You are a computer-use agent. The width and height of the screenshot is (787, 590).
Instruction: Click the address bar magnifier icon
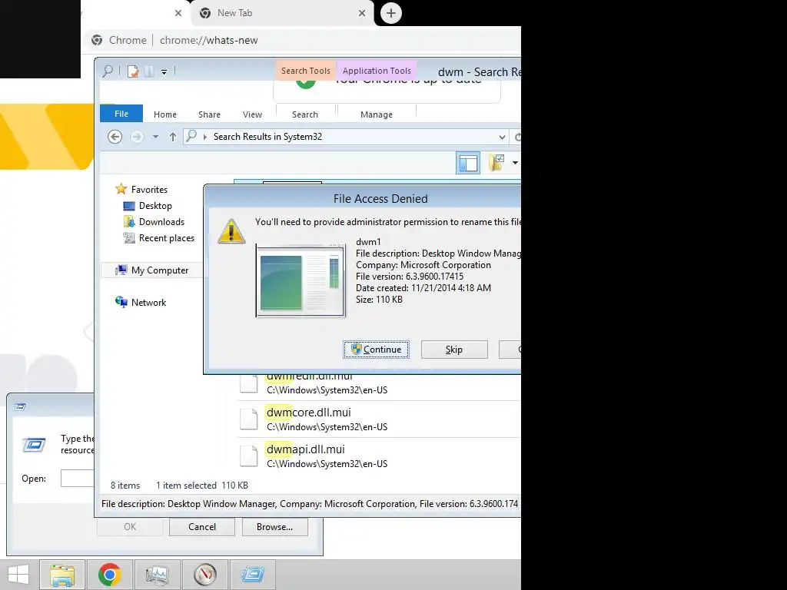click(191, 136)
